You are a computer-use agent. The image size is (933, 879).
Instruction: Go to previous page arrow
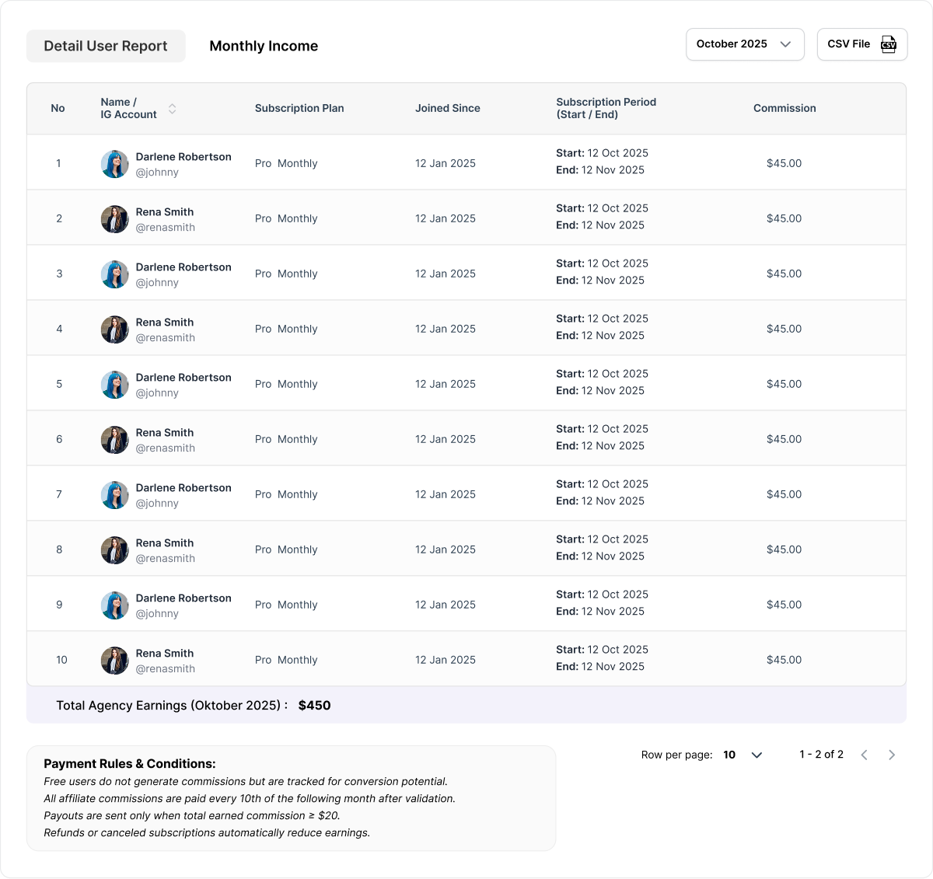864,755
